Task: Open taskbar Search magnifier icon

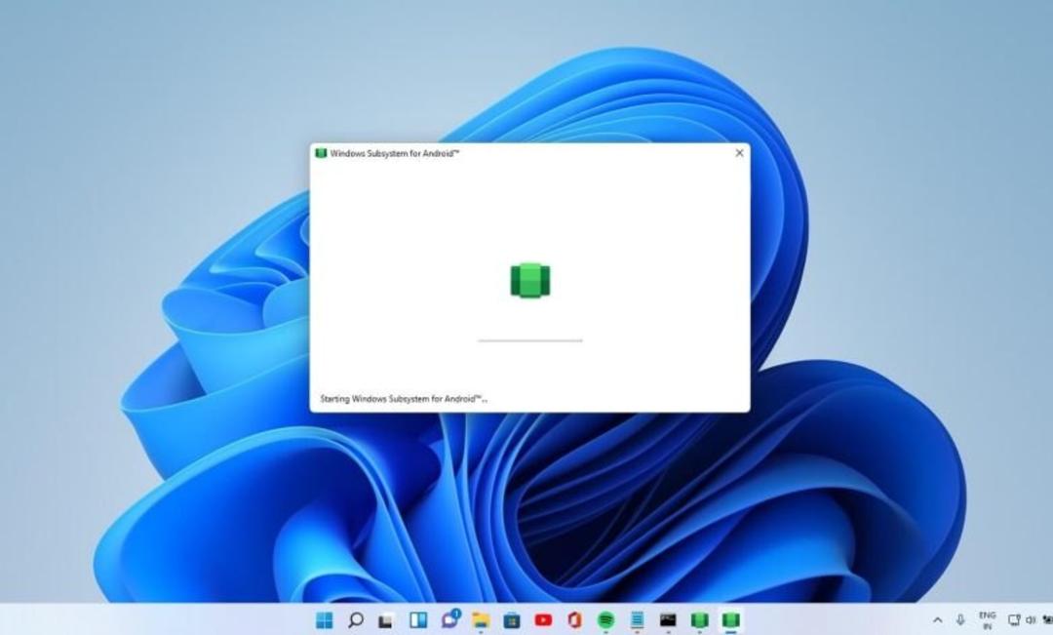Action: pos(355,619)
